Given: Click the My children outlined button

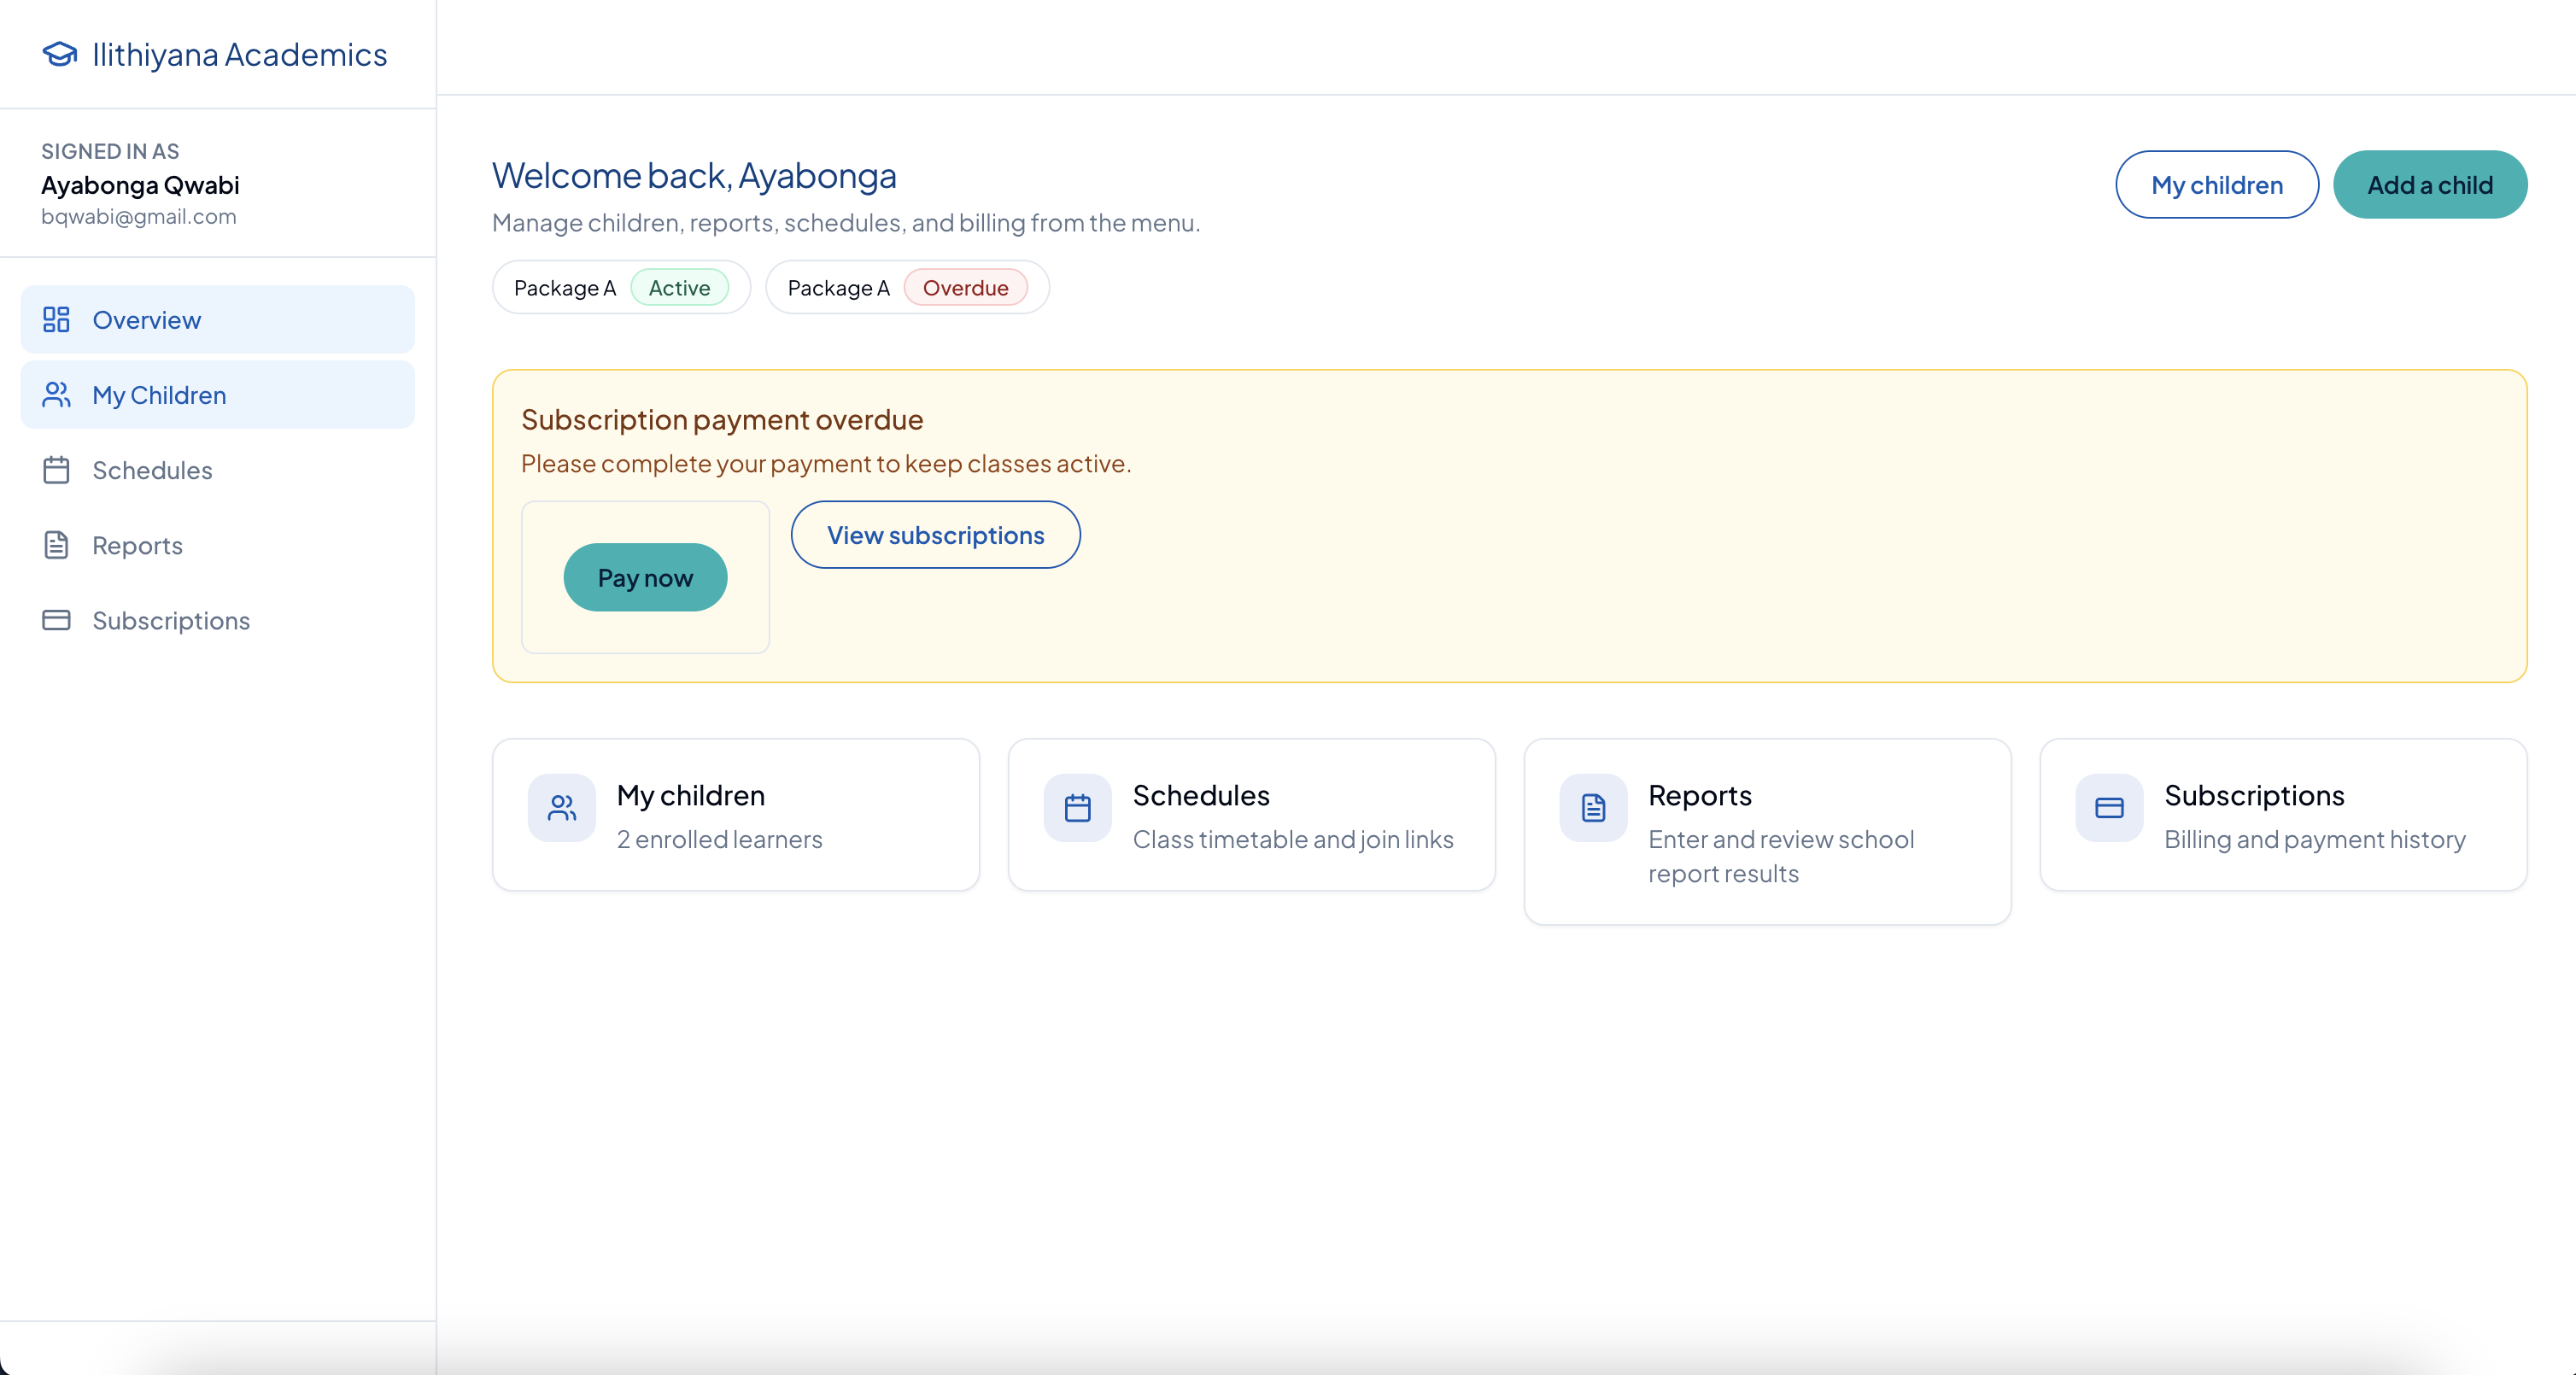Looking at the screenshot, I should (2217, 185).
